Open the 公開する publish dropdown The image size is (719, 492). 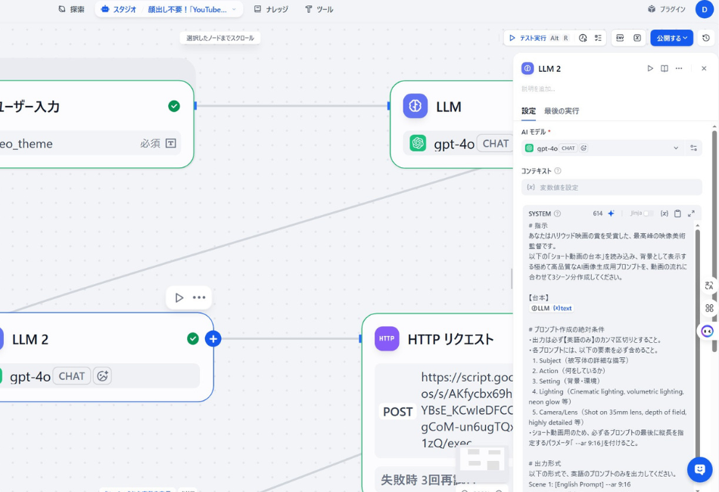coord(671,38)
